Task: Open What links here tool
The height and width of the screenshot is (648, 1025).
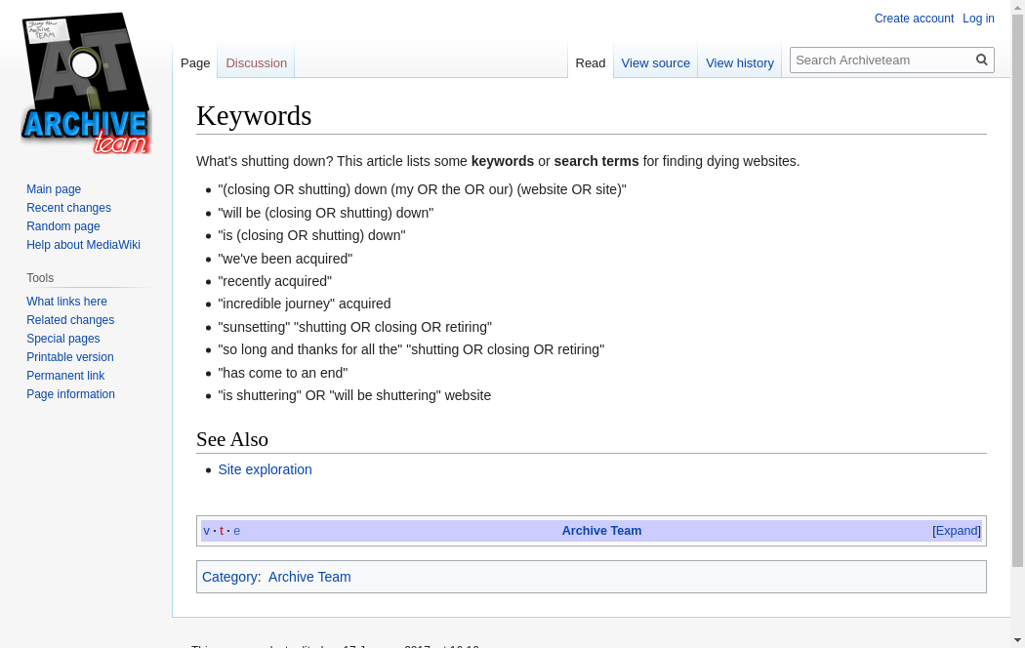Action: coord(66,302)
